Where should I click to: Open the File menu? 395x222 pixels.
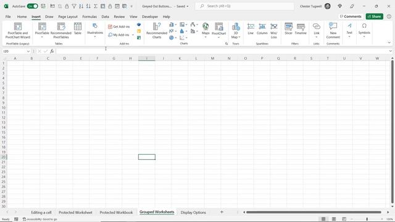coord(8,17)
